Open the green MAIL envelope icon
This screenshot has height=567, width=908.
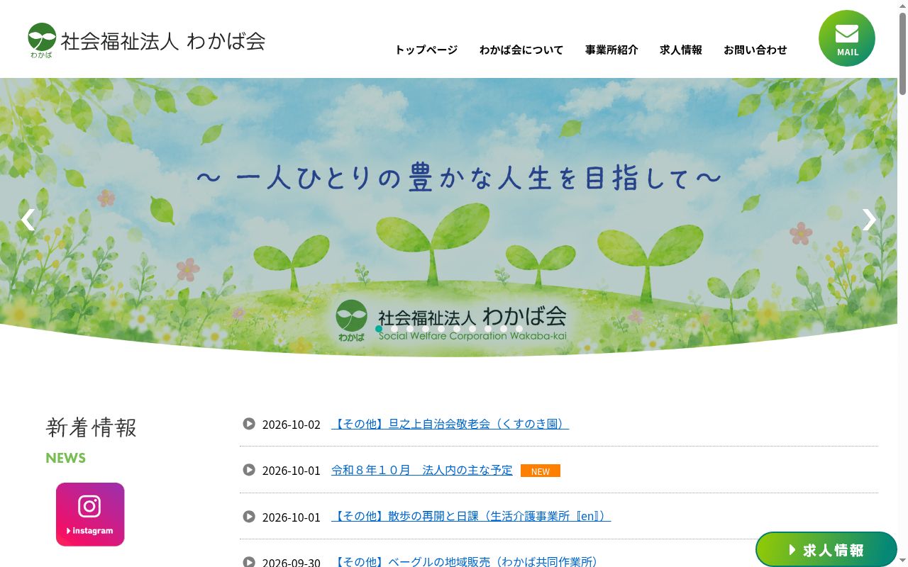[x=846, y=38]
